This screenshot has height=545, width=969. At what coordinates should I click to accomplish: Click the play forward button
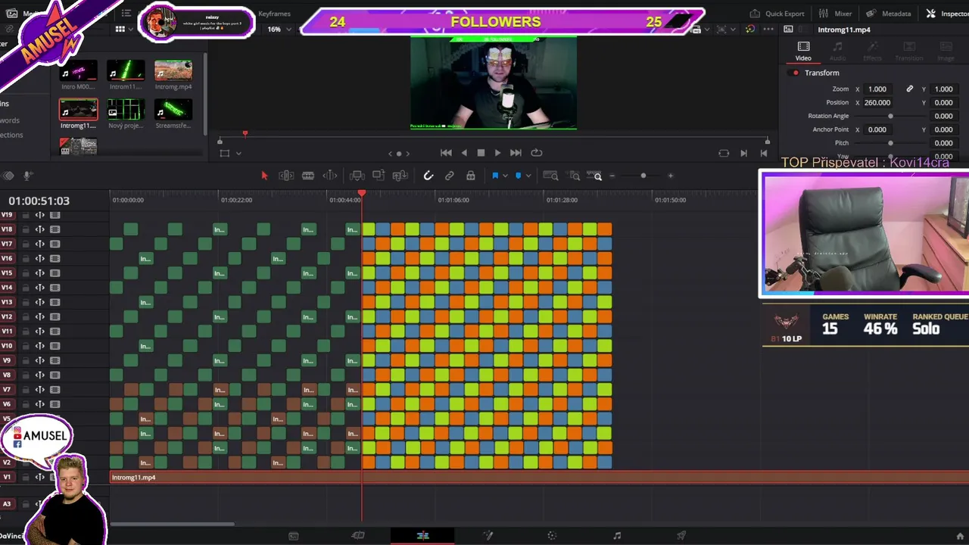(x=497, y=153)
